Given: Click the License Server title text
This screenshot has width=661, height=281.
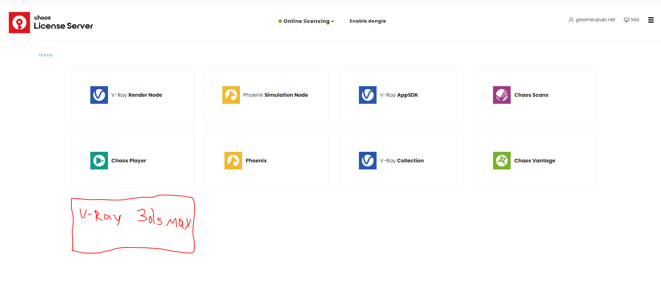Looking at the screenshot, I should pos(64,26).
